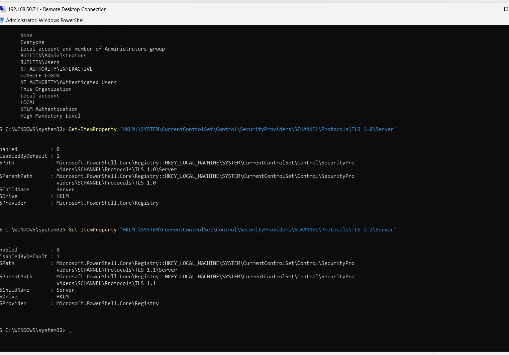Screen dimensions: 509x355
Task: Click the registry path string ending 'TLS 1.1\Server''
Action: pos(258,230)
